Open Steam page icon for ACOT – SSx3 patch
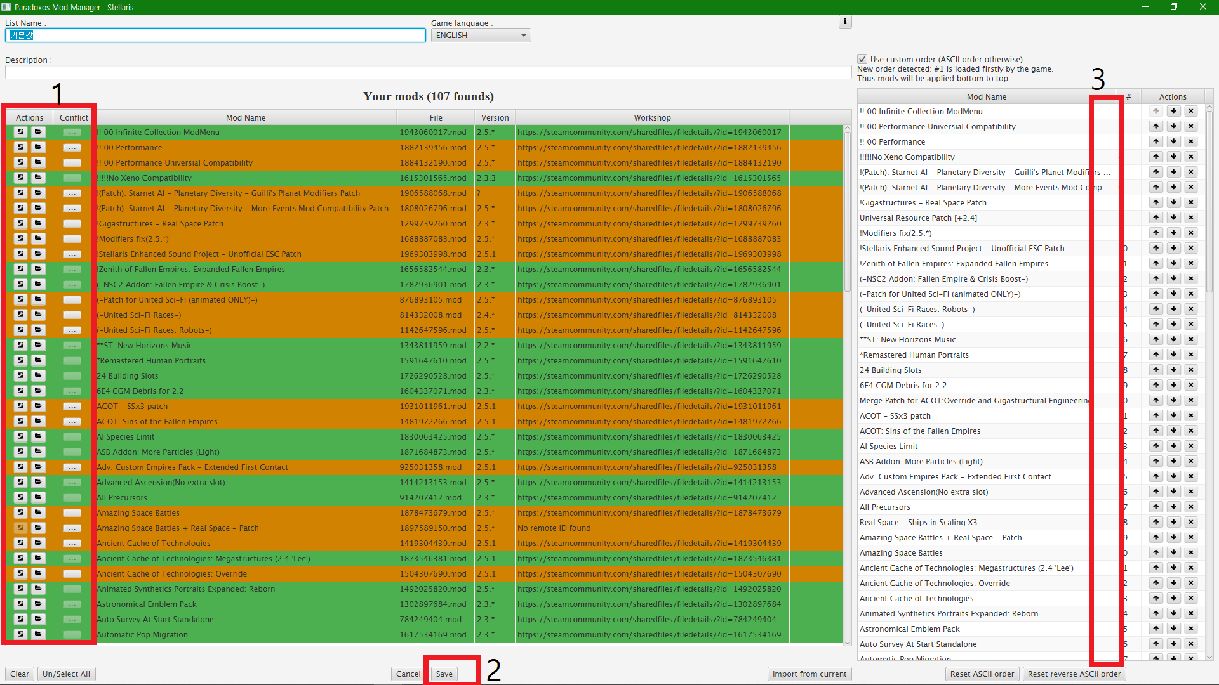This screenshot has height=685, width=1219. pos(21,406)
